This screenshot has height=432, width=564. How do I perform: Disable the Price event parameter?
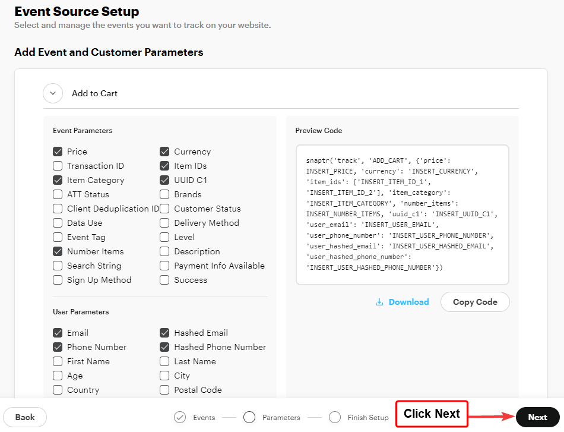[58, 151]
